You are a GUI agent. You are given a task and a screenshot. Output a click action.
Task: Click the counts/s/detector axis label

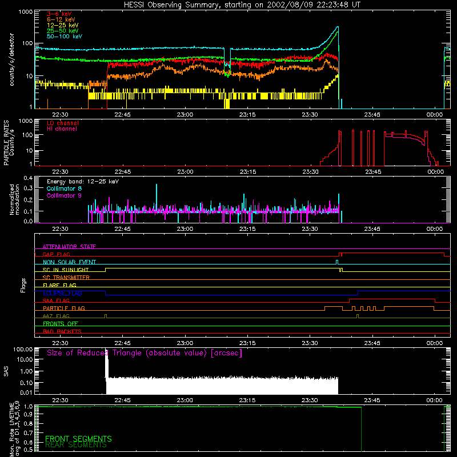pos(12,59)
